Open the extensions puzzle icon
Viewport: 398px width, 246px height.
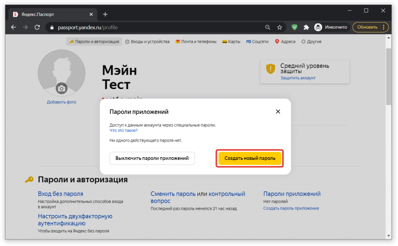(306, 27)
